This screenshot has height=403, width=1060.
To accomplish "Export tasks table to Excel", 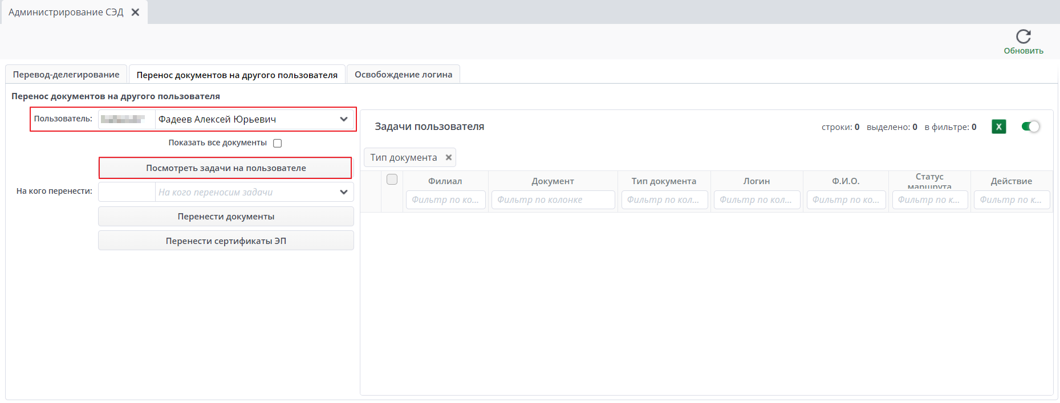I will pos(998,127).
